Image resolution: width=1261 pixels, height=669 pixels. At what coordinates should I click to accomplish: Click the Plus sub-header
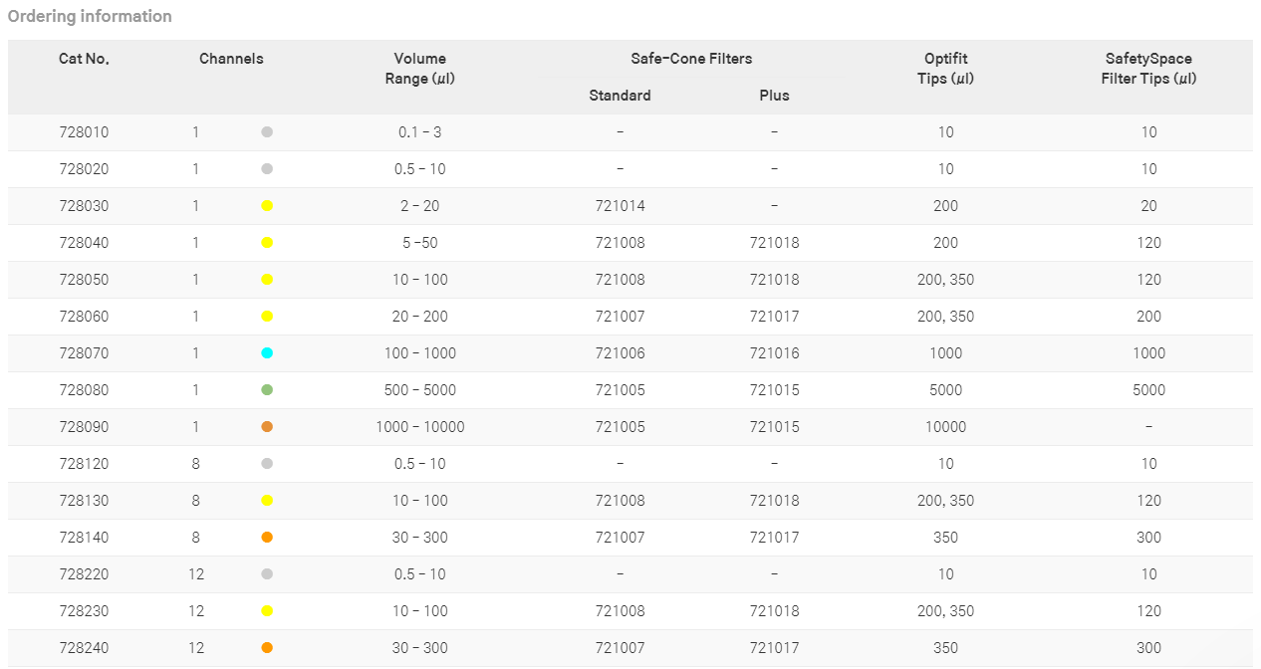click(x=774, y=96)
